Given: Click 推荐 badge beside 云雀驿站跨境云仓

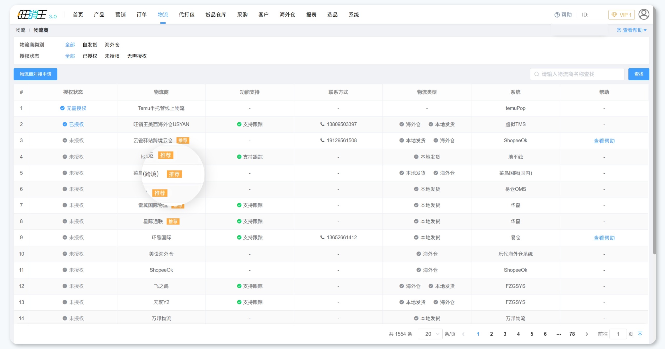Looking at the screenshot, I should pyautogui.click(x=183, y=140).
